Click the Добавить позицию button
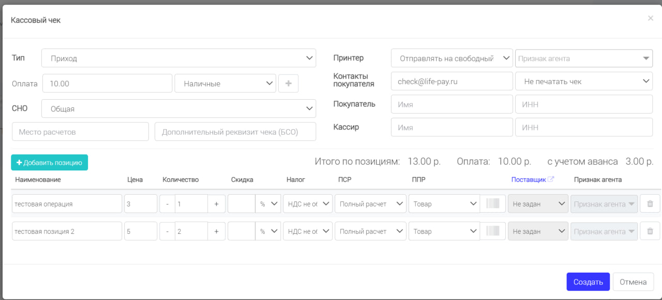The height and width of the screenshot is (300, 662). [50, 163]
